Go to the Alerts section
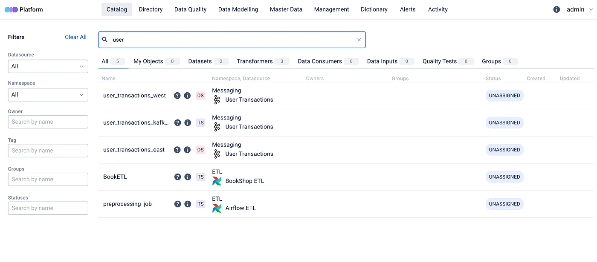This screenshot has height=262, width=597. coord(407,9)
